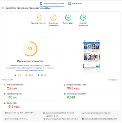Click the computer monitor icon in tabs
The width and height of the screenshot is (122, 123).
pyautogui.click(x=69, y=4)
